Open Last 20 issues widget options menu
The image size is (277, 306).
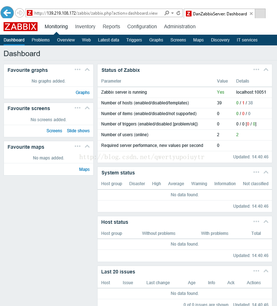(x=256, y=271)
